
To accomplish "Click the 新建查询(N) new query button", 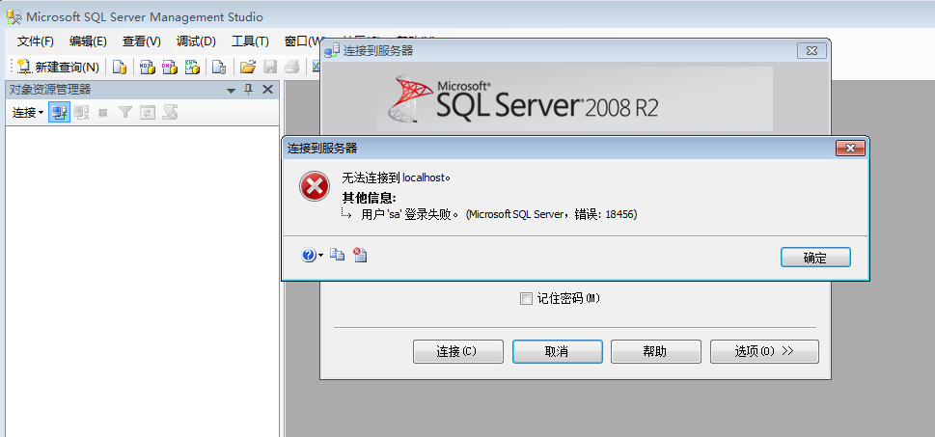I will [58, 68].
